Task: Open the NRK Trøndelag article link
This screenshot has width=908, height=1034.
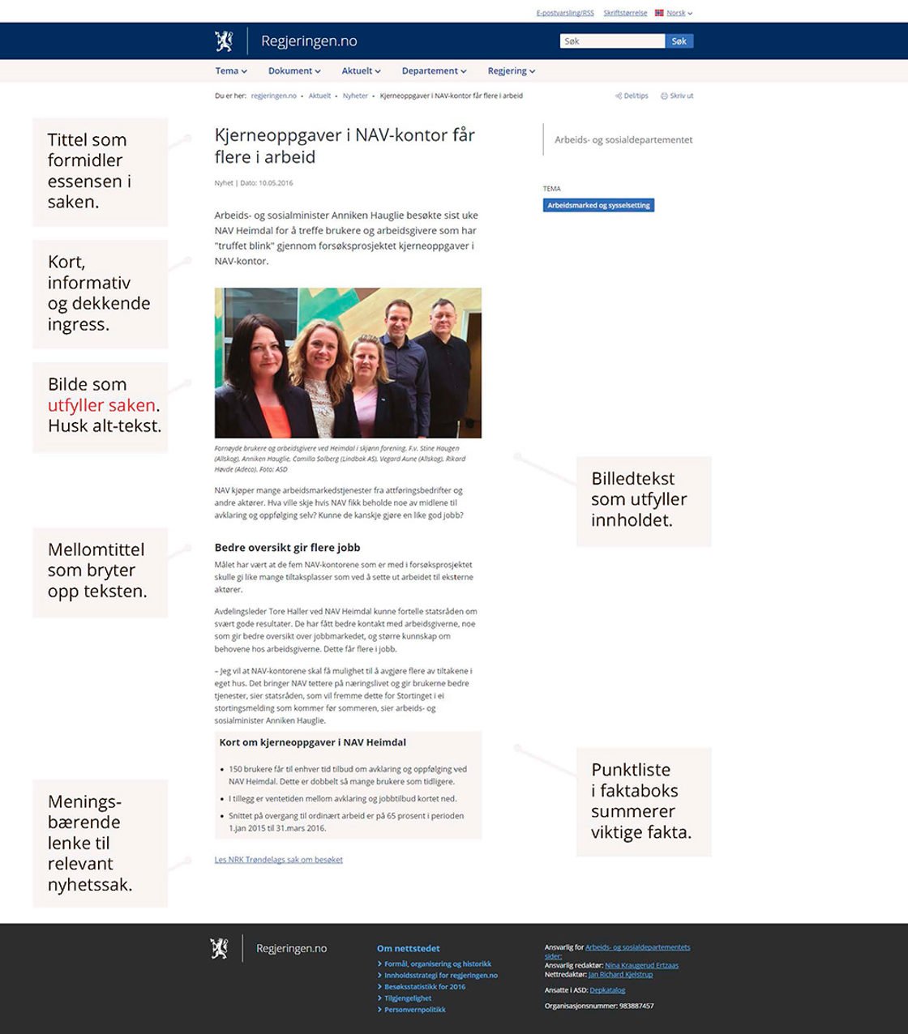Action: tap(278, 860)
